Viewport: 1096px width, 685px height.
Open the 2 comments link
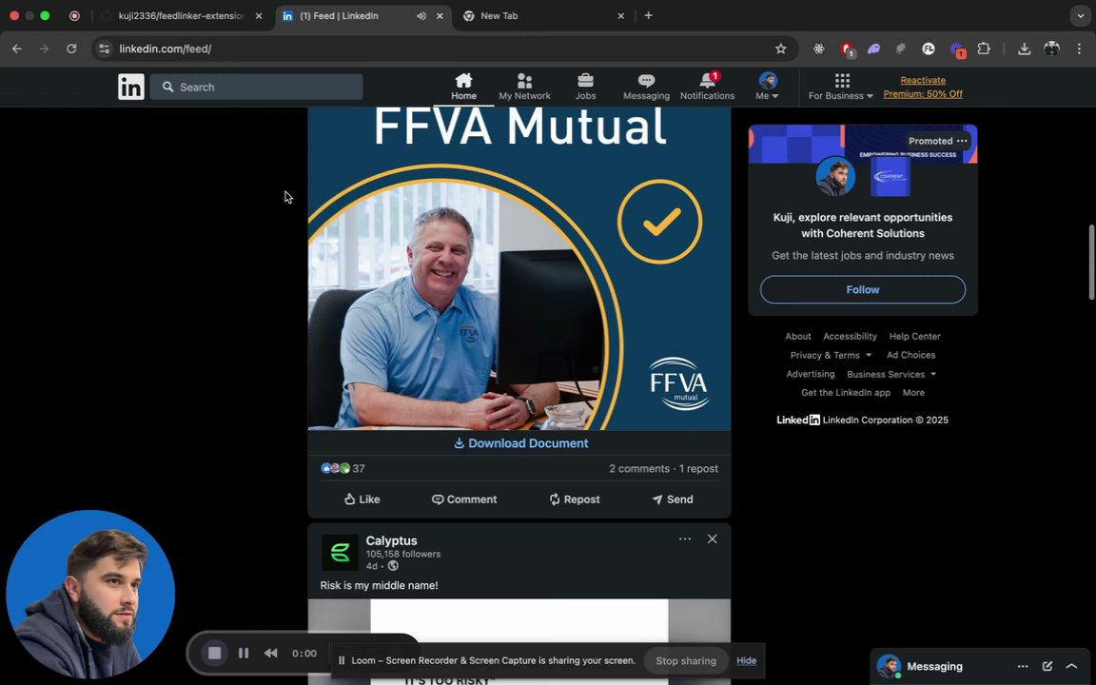(x=639, y=468)
